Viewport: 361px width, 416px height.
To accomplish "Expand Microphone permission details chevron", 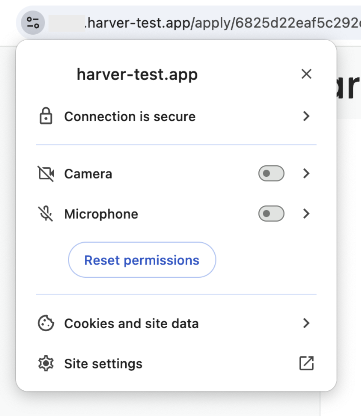I will click(306, 214).
